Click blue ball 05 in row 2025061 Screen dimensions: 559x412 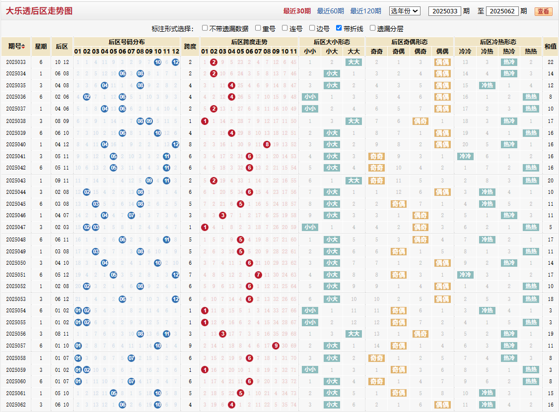[113, 393]
